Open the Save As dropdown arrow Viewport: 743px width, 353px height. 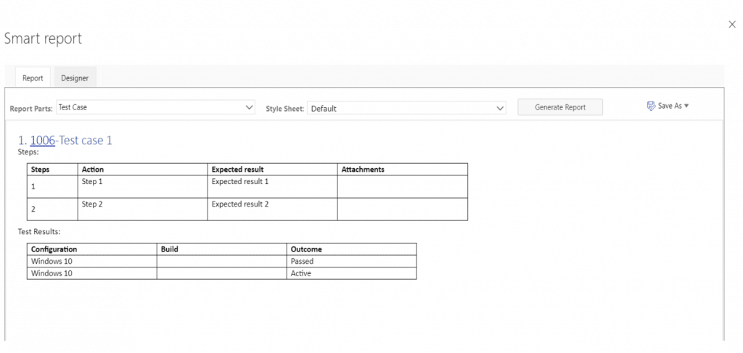(x=686, y=106)
